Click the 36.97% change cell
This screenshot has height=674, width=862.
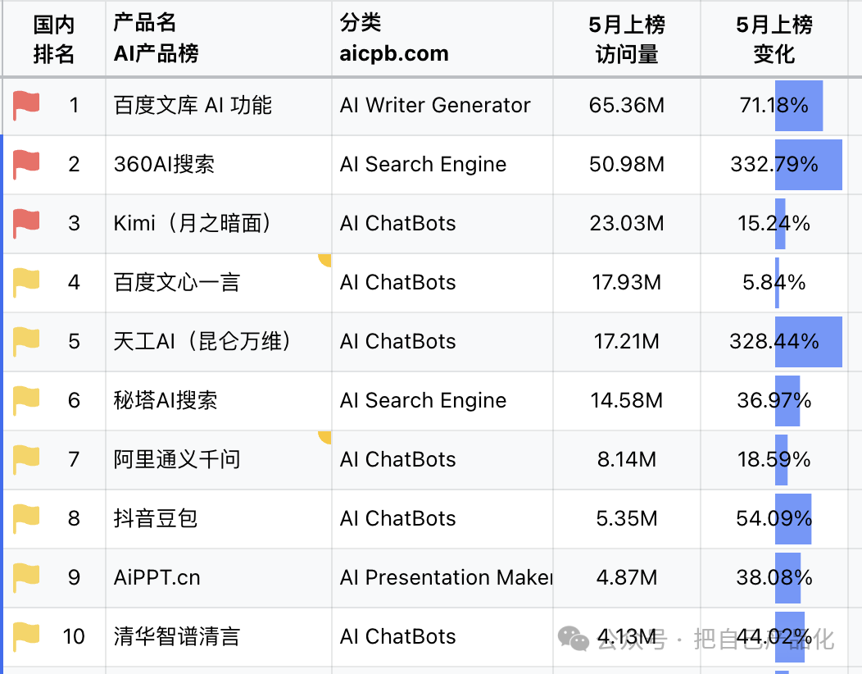pos(774,401)
